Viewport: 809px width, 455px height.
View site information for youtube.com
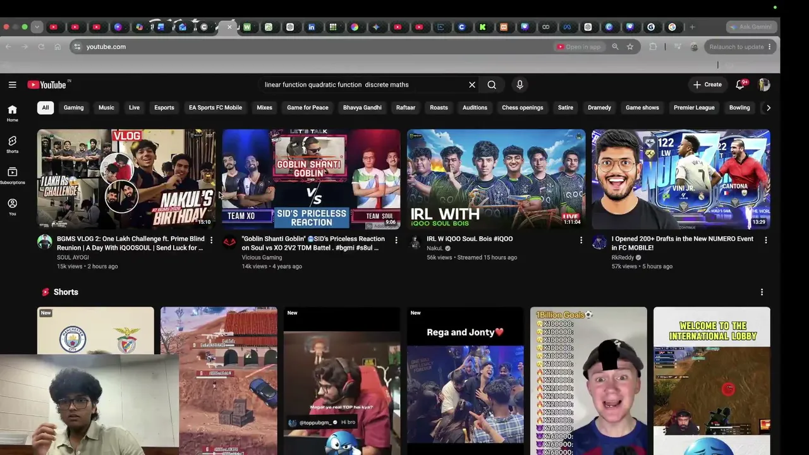pos(76,47)
